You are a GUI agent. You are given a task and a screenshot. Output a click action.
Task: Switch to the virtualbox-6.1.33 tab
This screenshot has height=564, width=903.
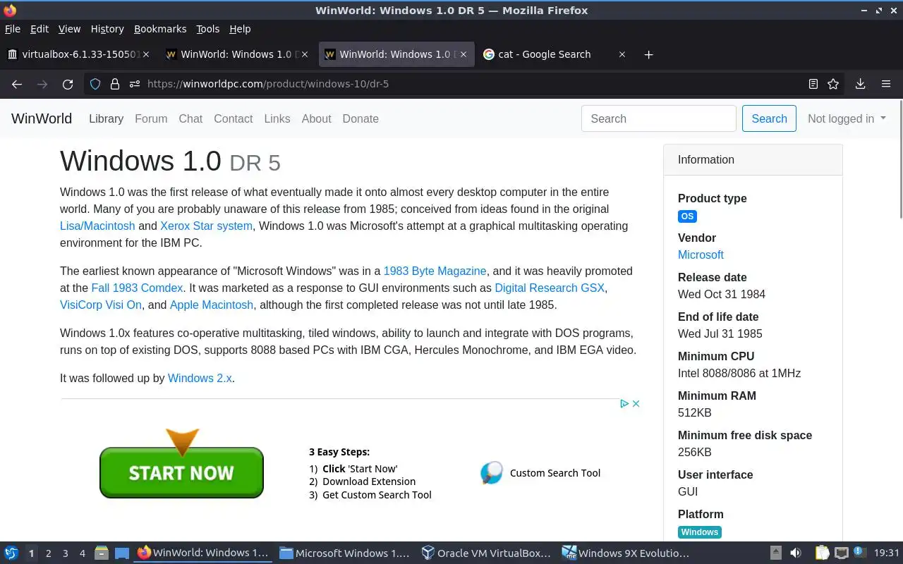[x=79, y=54]
